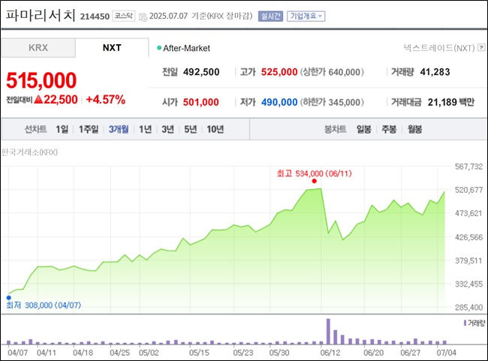Click the 전일 value 492,500

(201, 72)
